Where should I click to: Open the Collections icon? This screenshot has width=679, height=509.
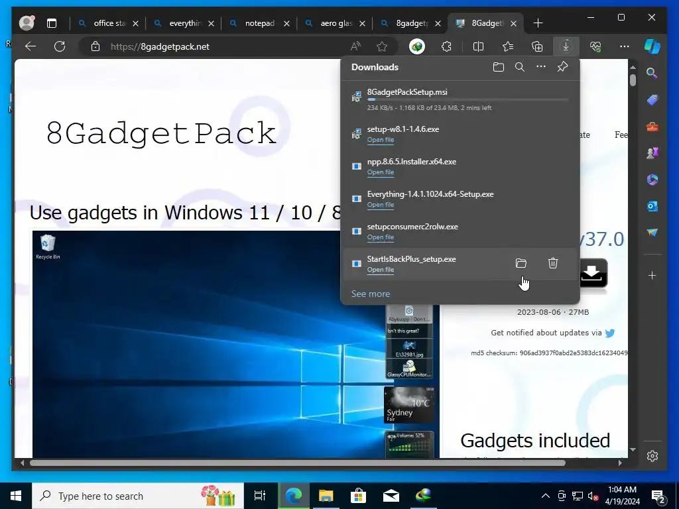tap(537, 46)
